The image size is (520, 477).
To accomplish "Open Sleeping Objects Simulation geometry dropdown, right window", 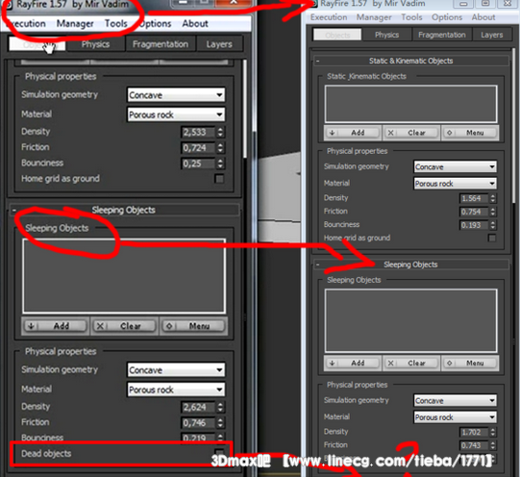I will point(455,400).
